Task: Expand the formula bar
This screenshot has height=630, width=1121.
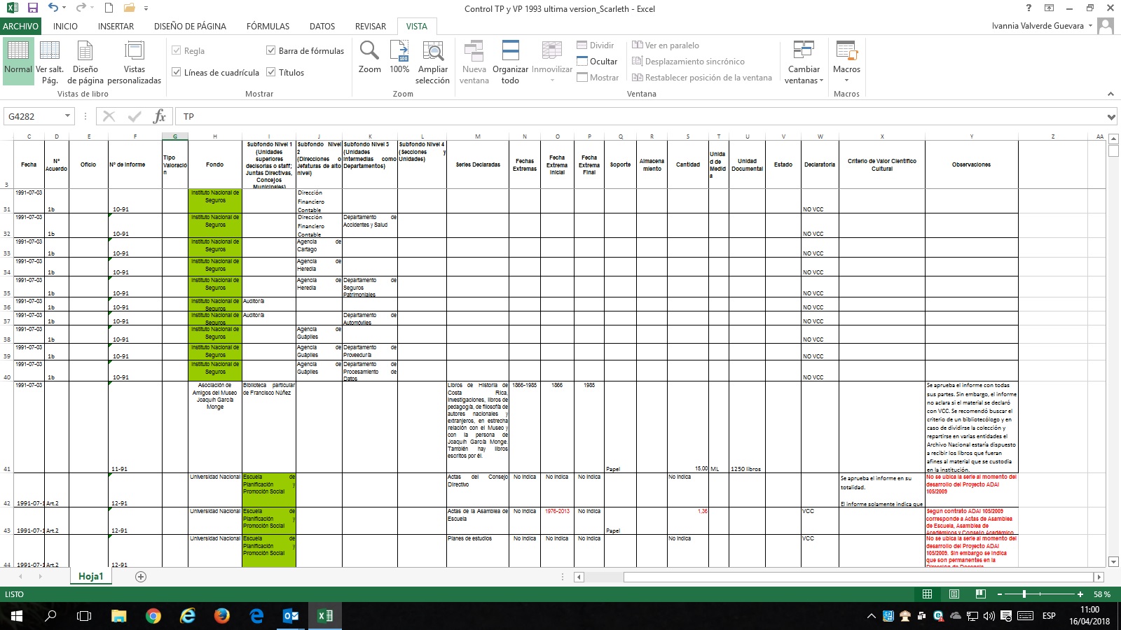Action: coord(1111,117)
